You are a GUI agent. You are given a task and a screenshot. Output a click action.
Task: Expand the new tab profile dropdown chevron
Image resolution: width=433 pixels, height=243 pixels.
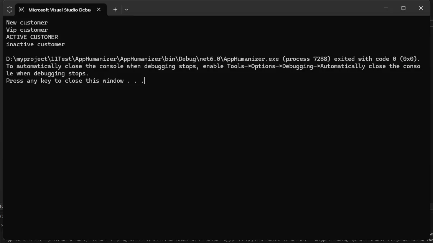coord(127,10)
